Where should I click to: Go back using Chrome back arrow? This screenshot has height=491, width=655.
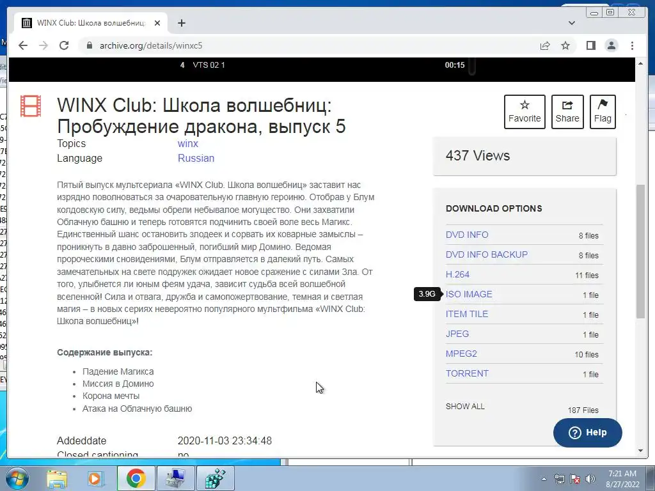point(23,45)
